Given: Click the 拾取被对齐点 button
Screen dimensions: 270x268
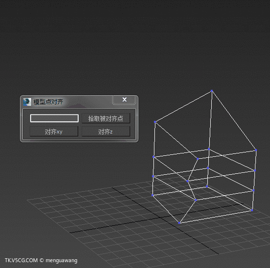Looking at the screenshot, I should point(106,118).
